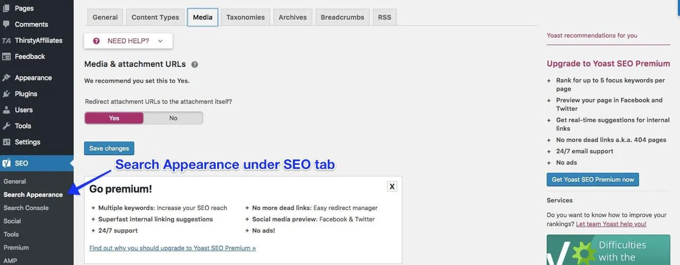680x265 pixels.
Task: Open Search Console under SEO
Action: (x=26, y=208)
